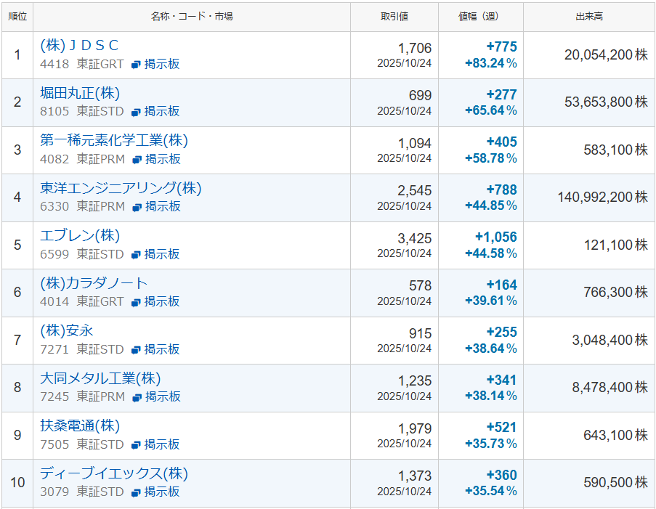Screen dimensions: 656x509
Task: Click the 第一稀元素化学工業(株) link
Action: 114,141
